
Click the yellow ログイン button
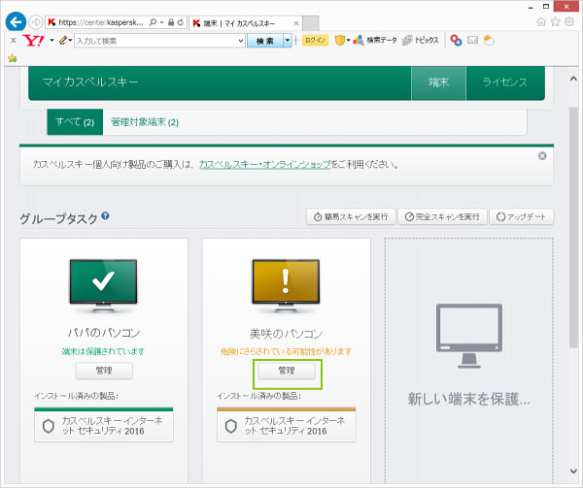[x=315, y=40]
